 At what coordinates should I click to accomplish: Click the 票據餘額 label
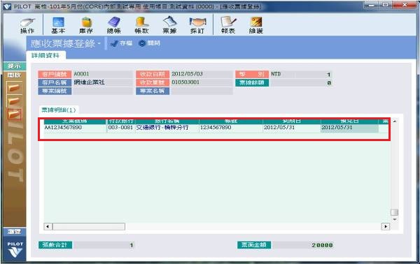coord(252,83)
